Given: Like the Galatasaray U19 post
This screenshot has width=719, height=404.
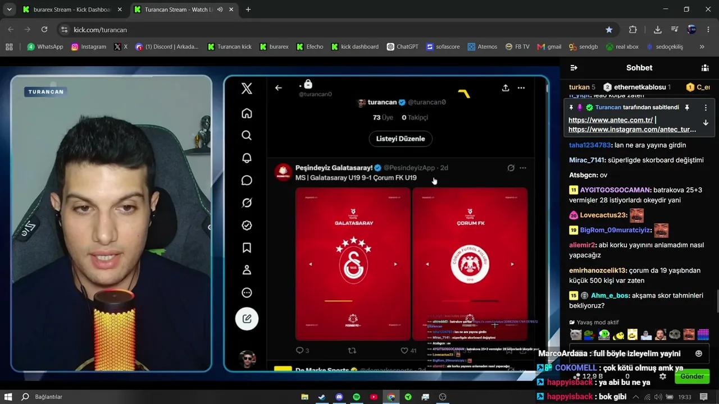Looking at the screenshot, I should [404, 351].
